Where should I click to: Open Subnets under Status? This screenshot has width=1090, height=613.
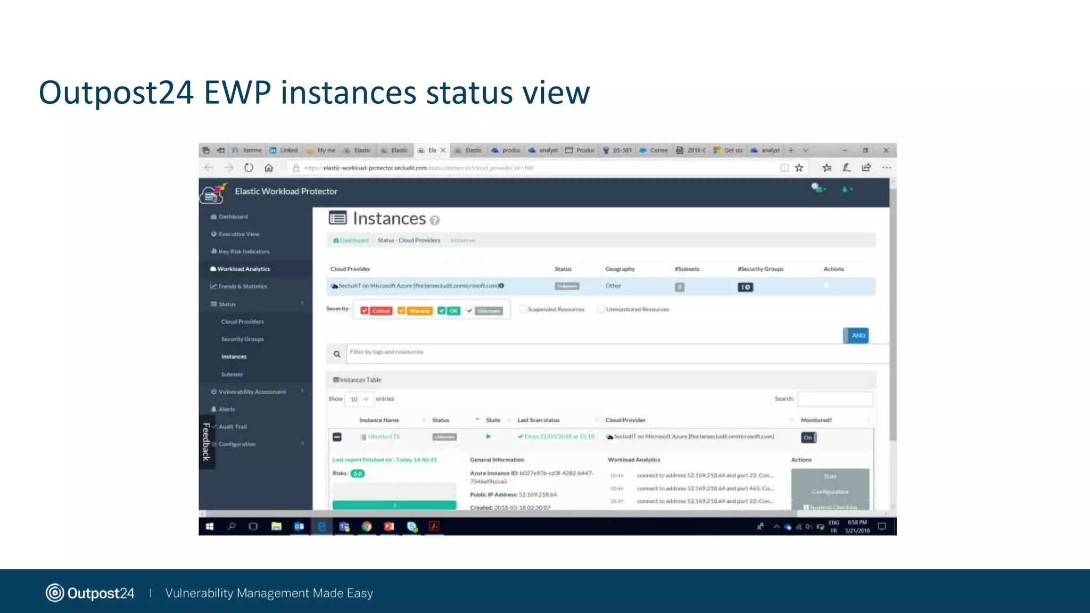[x=232, y=375]
